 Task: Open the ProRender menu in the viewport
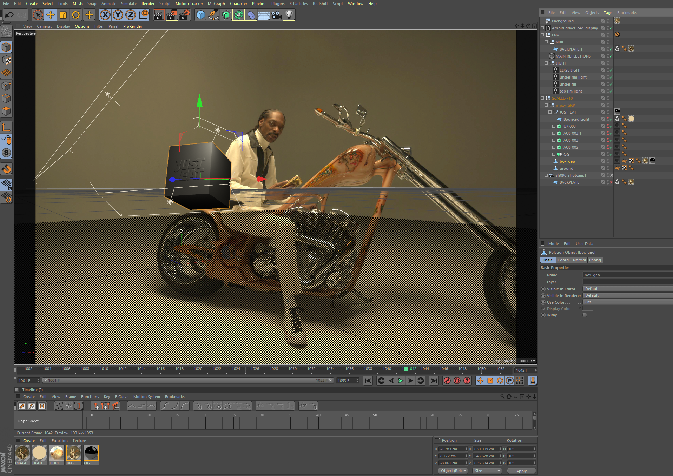133,26
